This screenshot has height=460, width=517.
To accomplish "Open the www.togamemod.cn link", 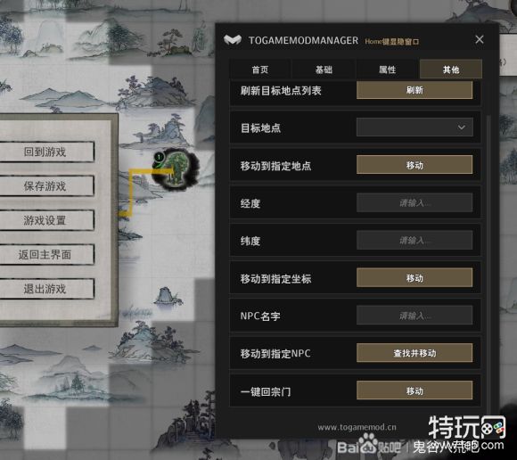I will coord(357,427).
